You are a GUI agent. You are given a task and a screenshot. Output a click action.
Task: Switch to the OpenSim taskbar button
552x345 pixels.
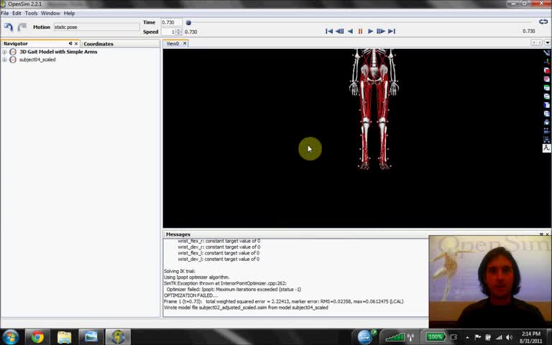(x=118, y=337)
